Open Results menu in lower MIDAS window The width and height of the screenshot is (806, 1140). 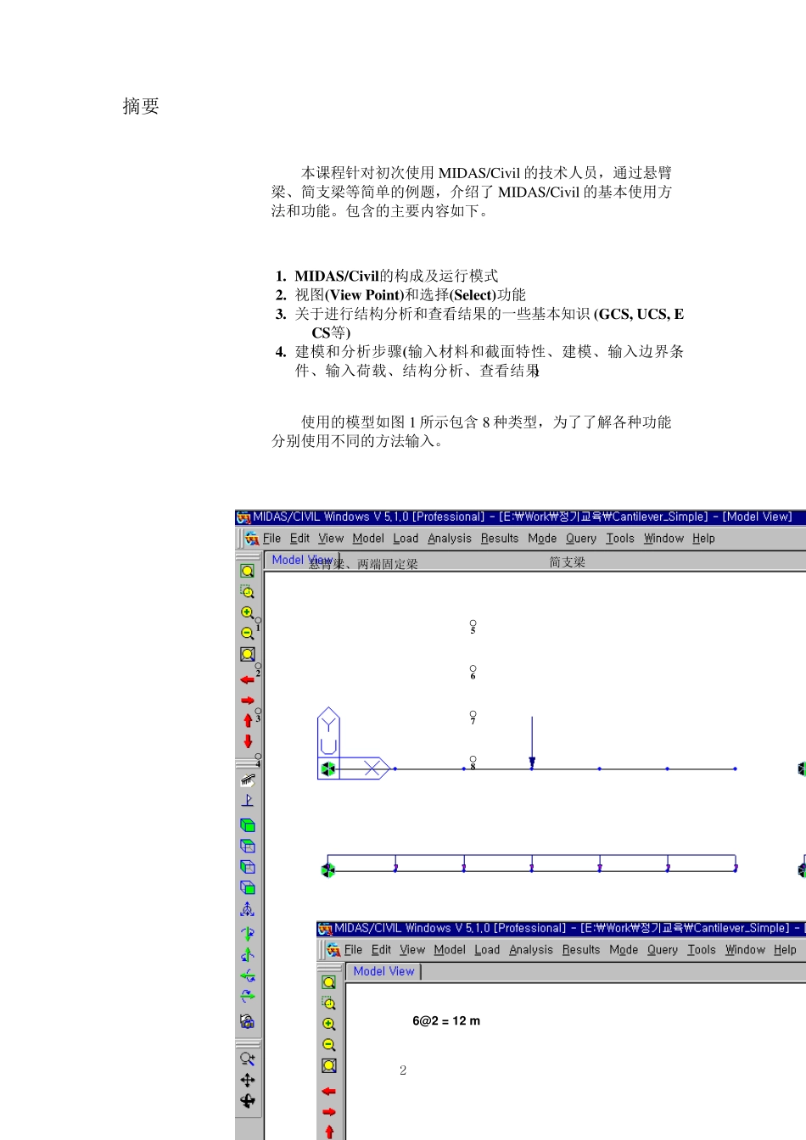581,950
